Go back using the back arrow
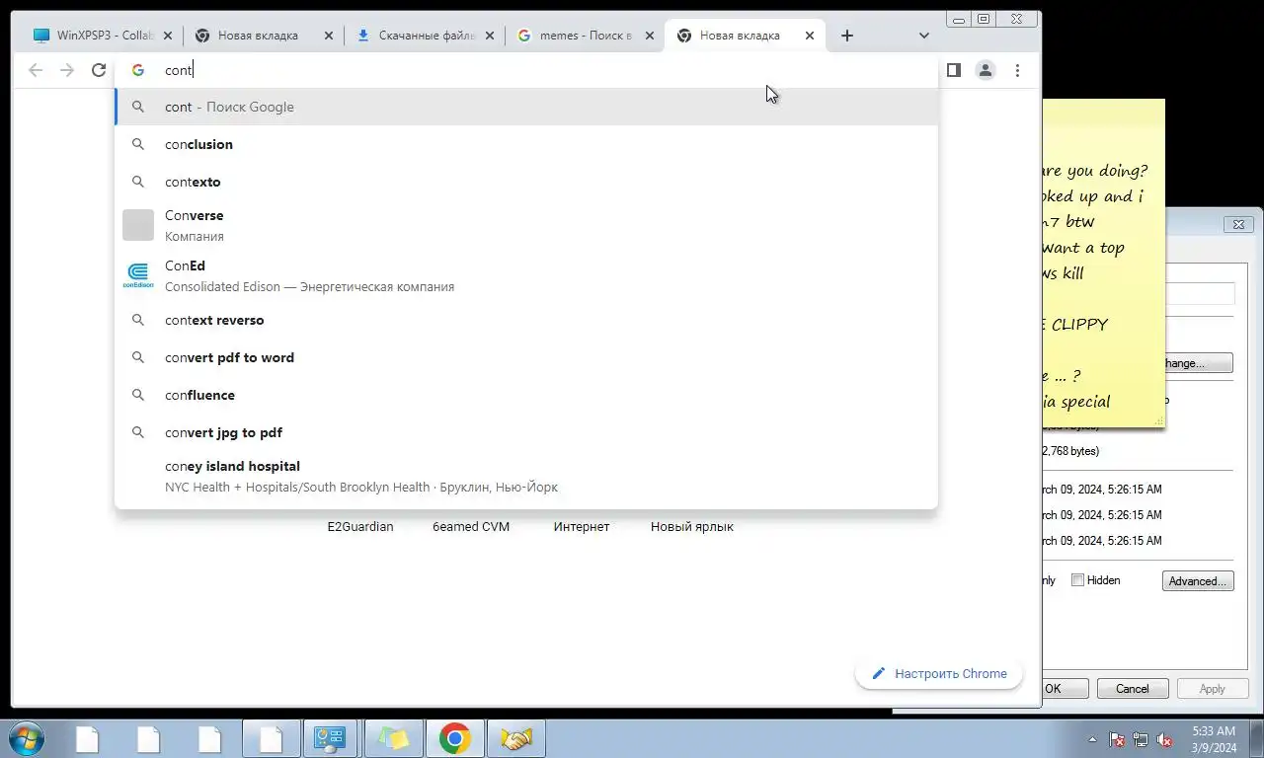This screenshot has height=758, width=1264. tap(36, 70)
